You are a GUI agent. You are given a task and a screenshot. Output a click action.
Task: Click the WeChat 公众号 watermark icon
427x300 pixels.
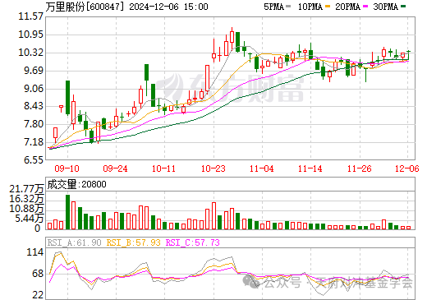[x=250, y=281]
